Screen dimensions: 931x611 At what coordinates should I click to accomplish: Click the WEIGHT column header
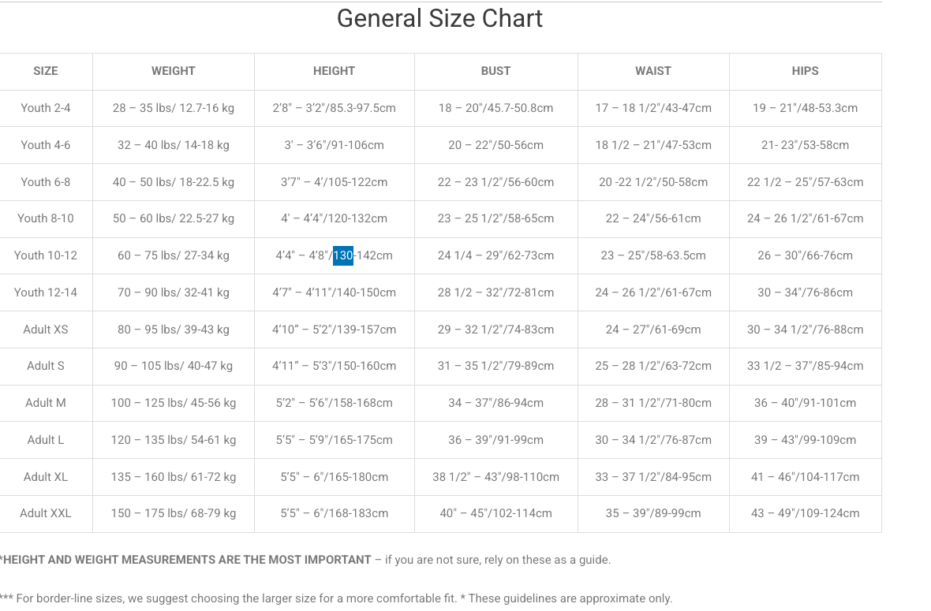click(x=174, y=71)
